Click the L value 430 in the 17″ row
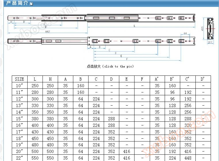The height and width of the screenshot is (161, 219). click(35, 132)
